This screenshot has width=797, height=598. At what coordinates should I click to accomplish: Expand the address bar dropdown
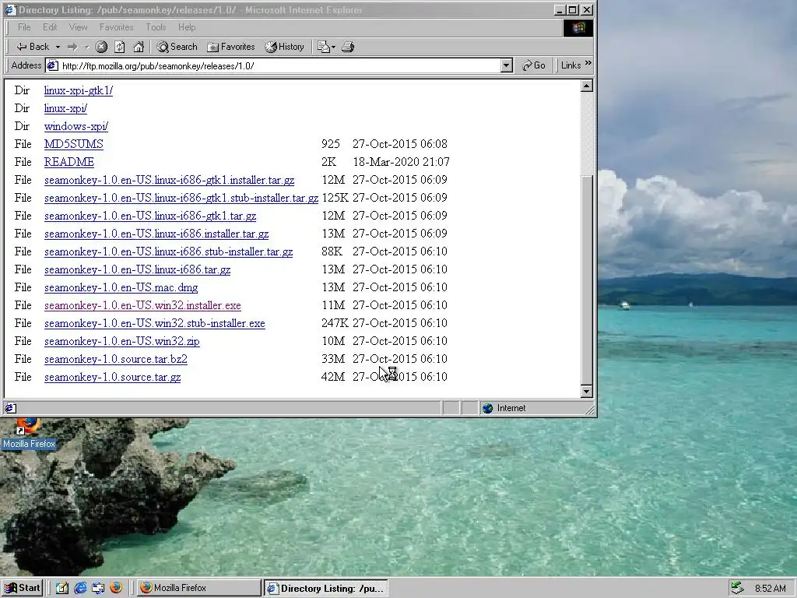click(x=506, y=65)
